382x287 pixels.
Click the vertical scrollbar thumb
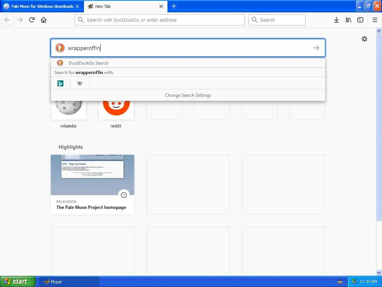(x=379, y=127)
